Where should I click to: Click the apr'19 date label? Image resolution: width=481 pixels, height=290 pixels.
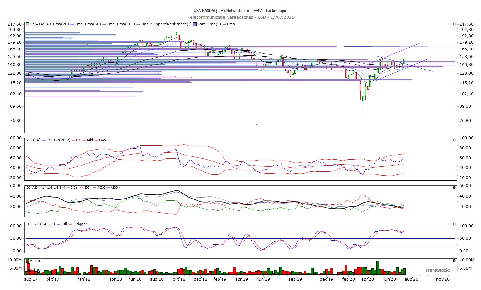[x=241, y=279]
